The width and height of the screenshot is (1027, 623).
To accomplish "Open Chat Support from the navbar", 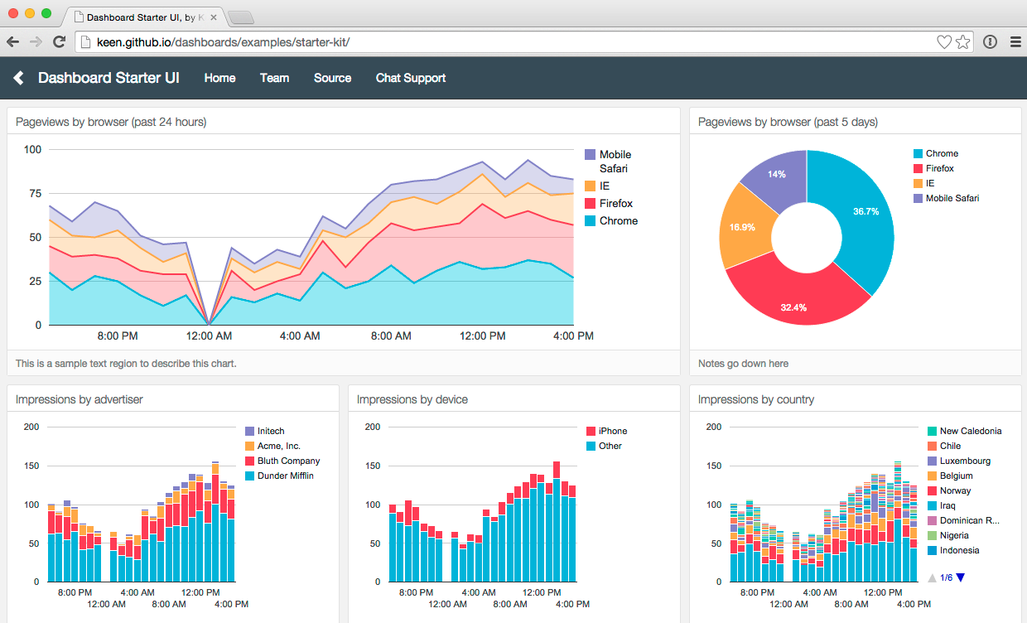I will tap(410, 78).
